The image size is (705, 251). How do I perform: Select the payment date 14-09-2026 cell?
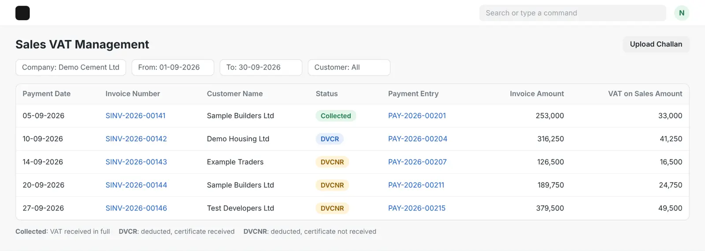pyautogui.click(x=43, y=162)
